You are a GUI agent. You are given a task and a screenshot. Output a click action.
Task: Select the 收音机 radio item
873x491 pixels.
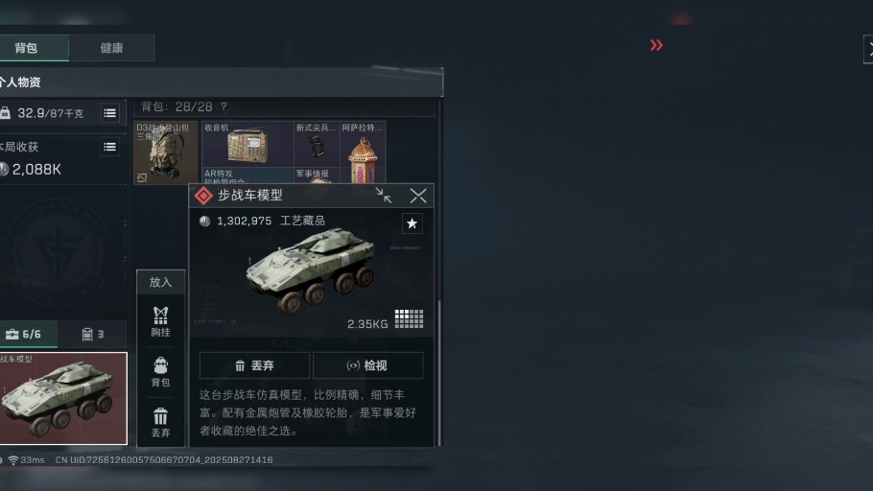(x=248, y=144)
